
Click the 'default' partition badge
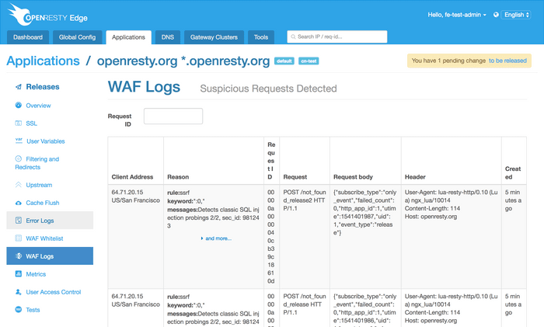(x=284, y=61)
